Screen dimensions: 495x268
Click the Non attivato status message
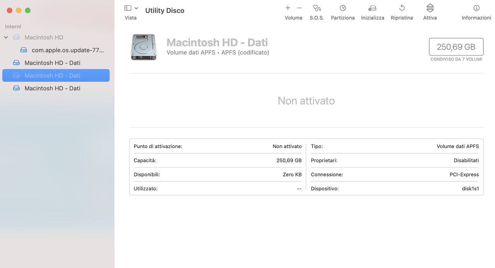[x=306, y=101]
